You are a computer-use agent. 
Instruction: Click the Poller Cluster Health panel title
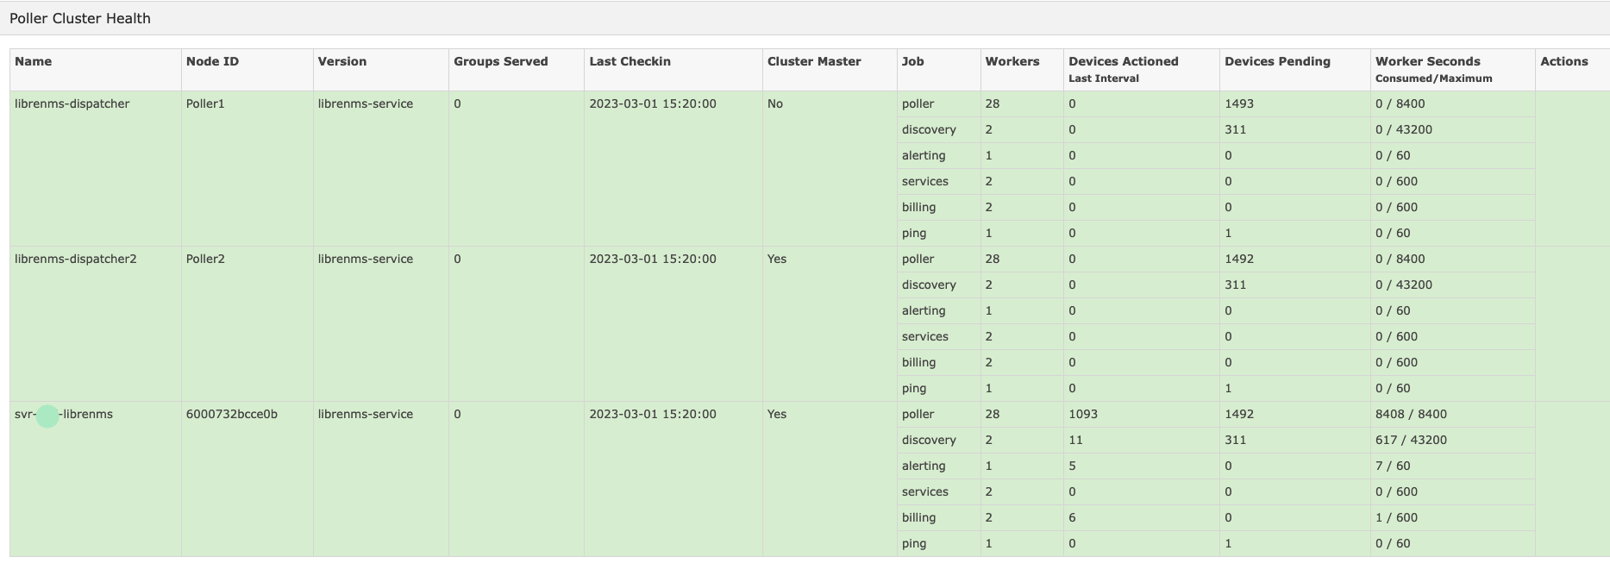click(x=80, y=18)
